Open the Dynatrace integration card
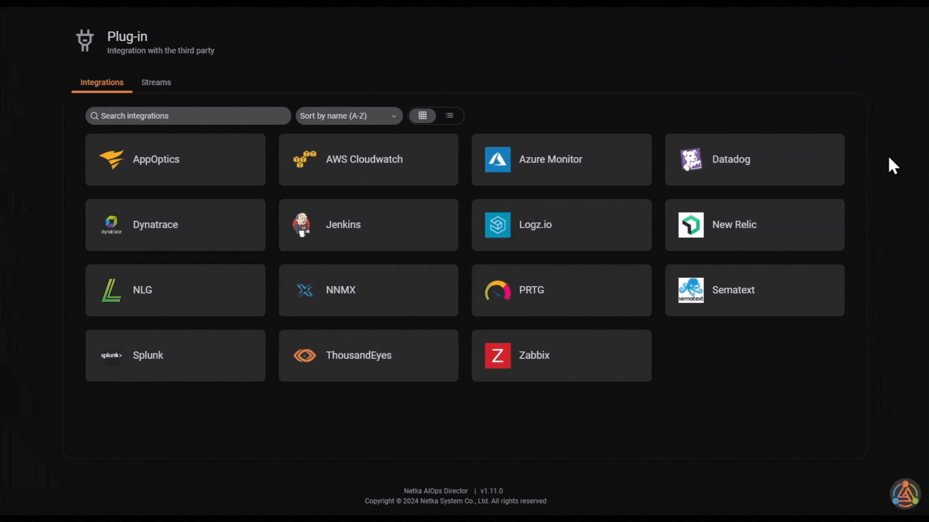Screen dimensions: 929x522 [x=176, y=225]
